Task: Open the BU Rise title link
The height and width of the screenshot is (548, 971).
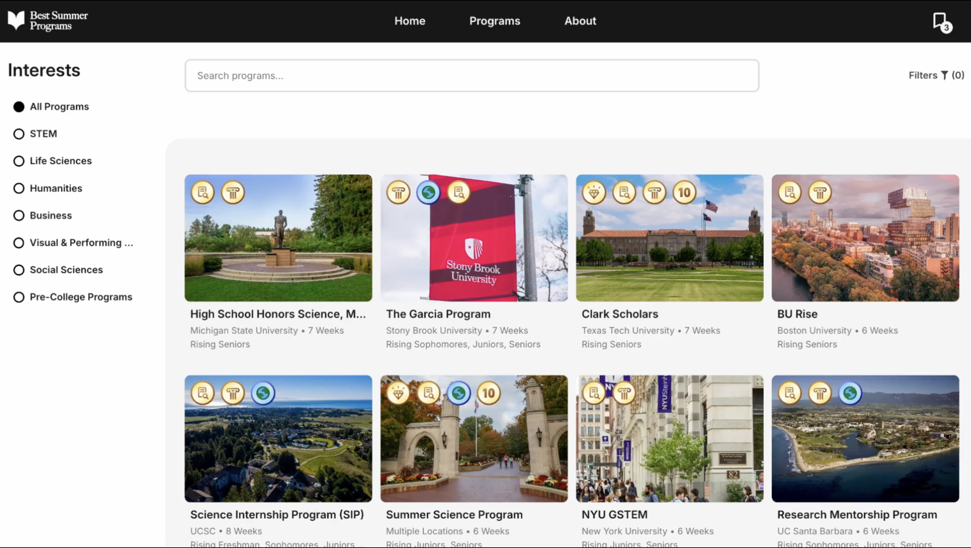Action: point(797,314)
